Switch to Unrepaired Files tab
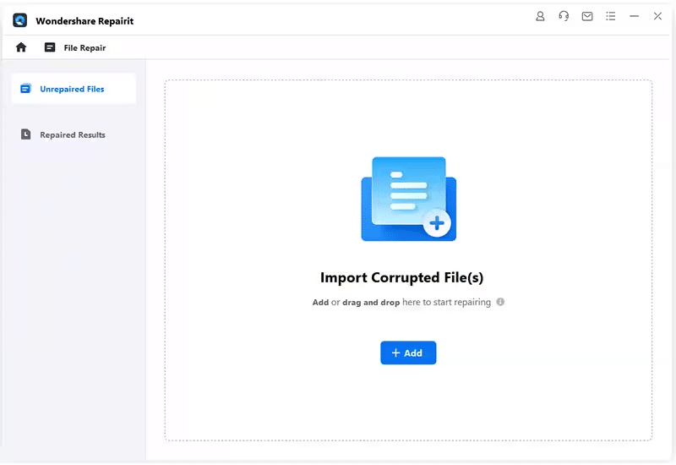Image resolution: width=676 pixels, height=465 pixels. (x=74, y=89)
